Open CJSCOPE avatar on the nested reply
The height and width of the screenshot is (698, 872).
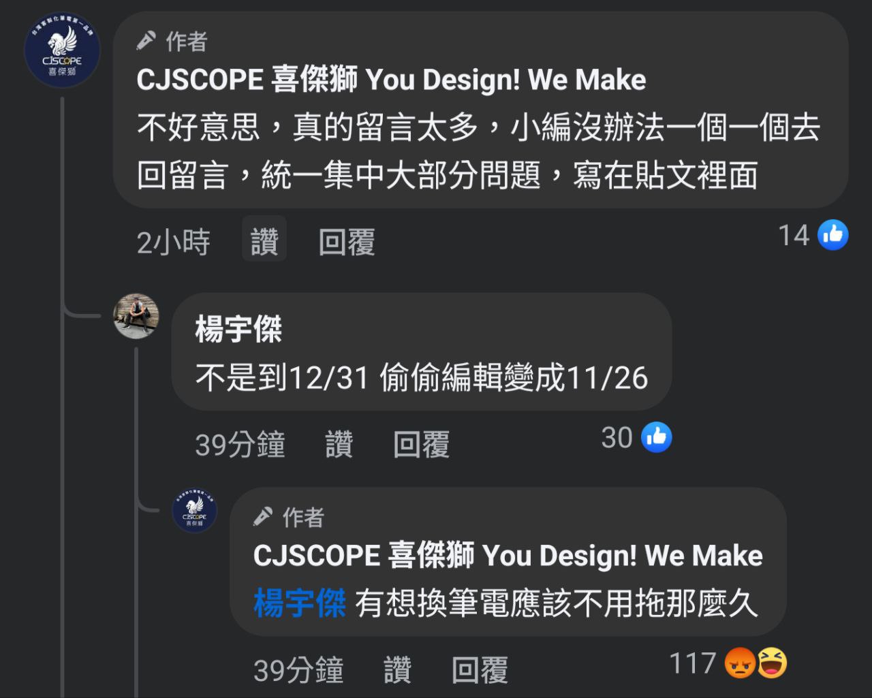[x=195, y=511]
